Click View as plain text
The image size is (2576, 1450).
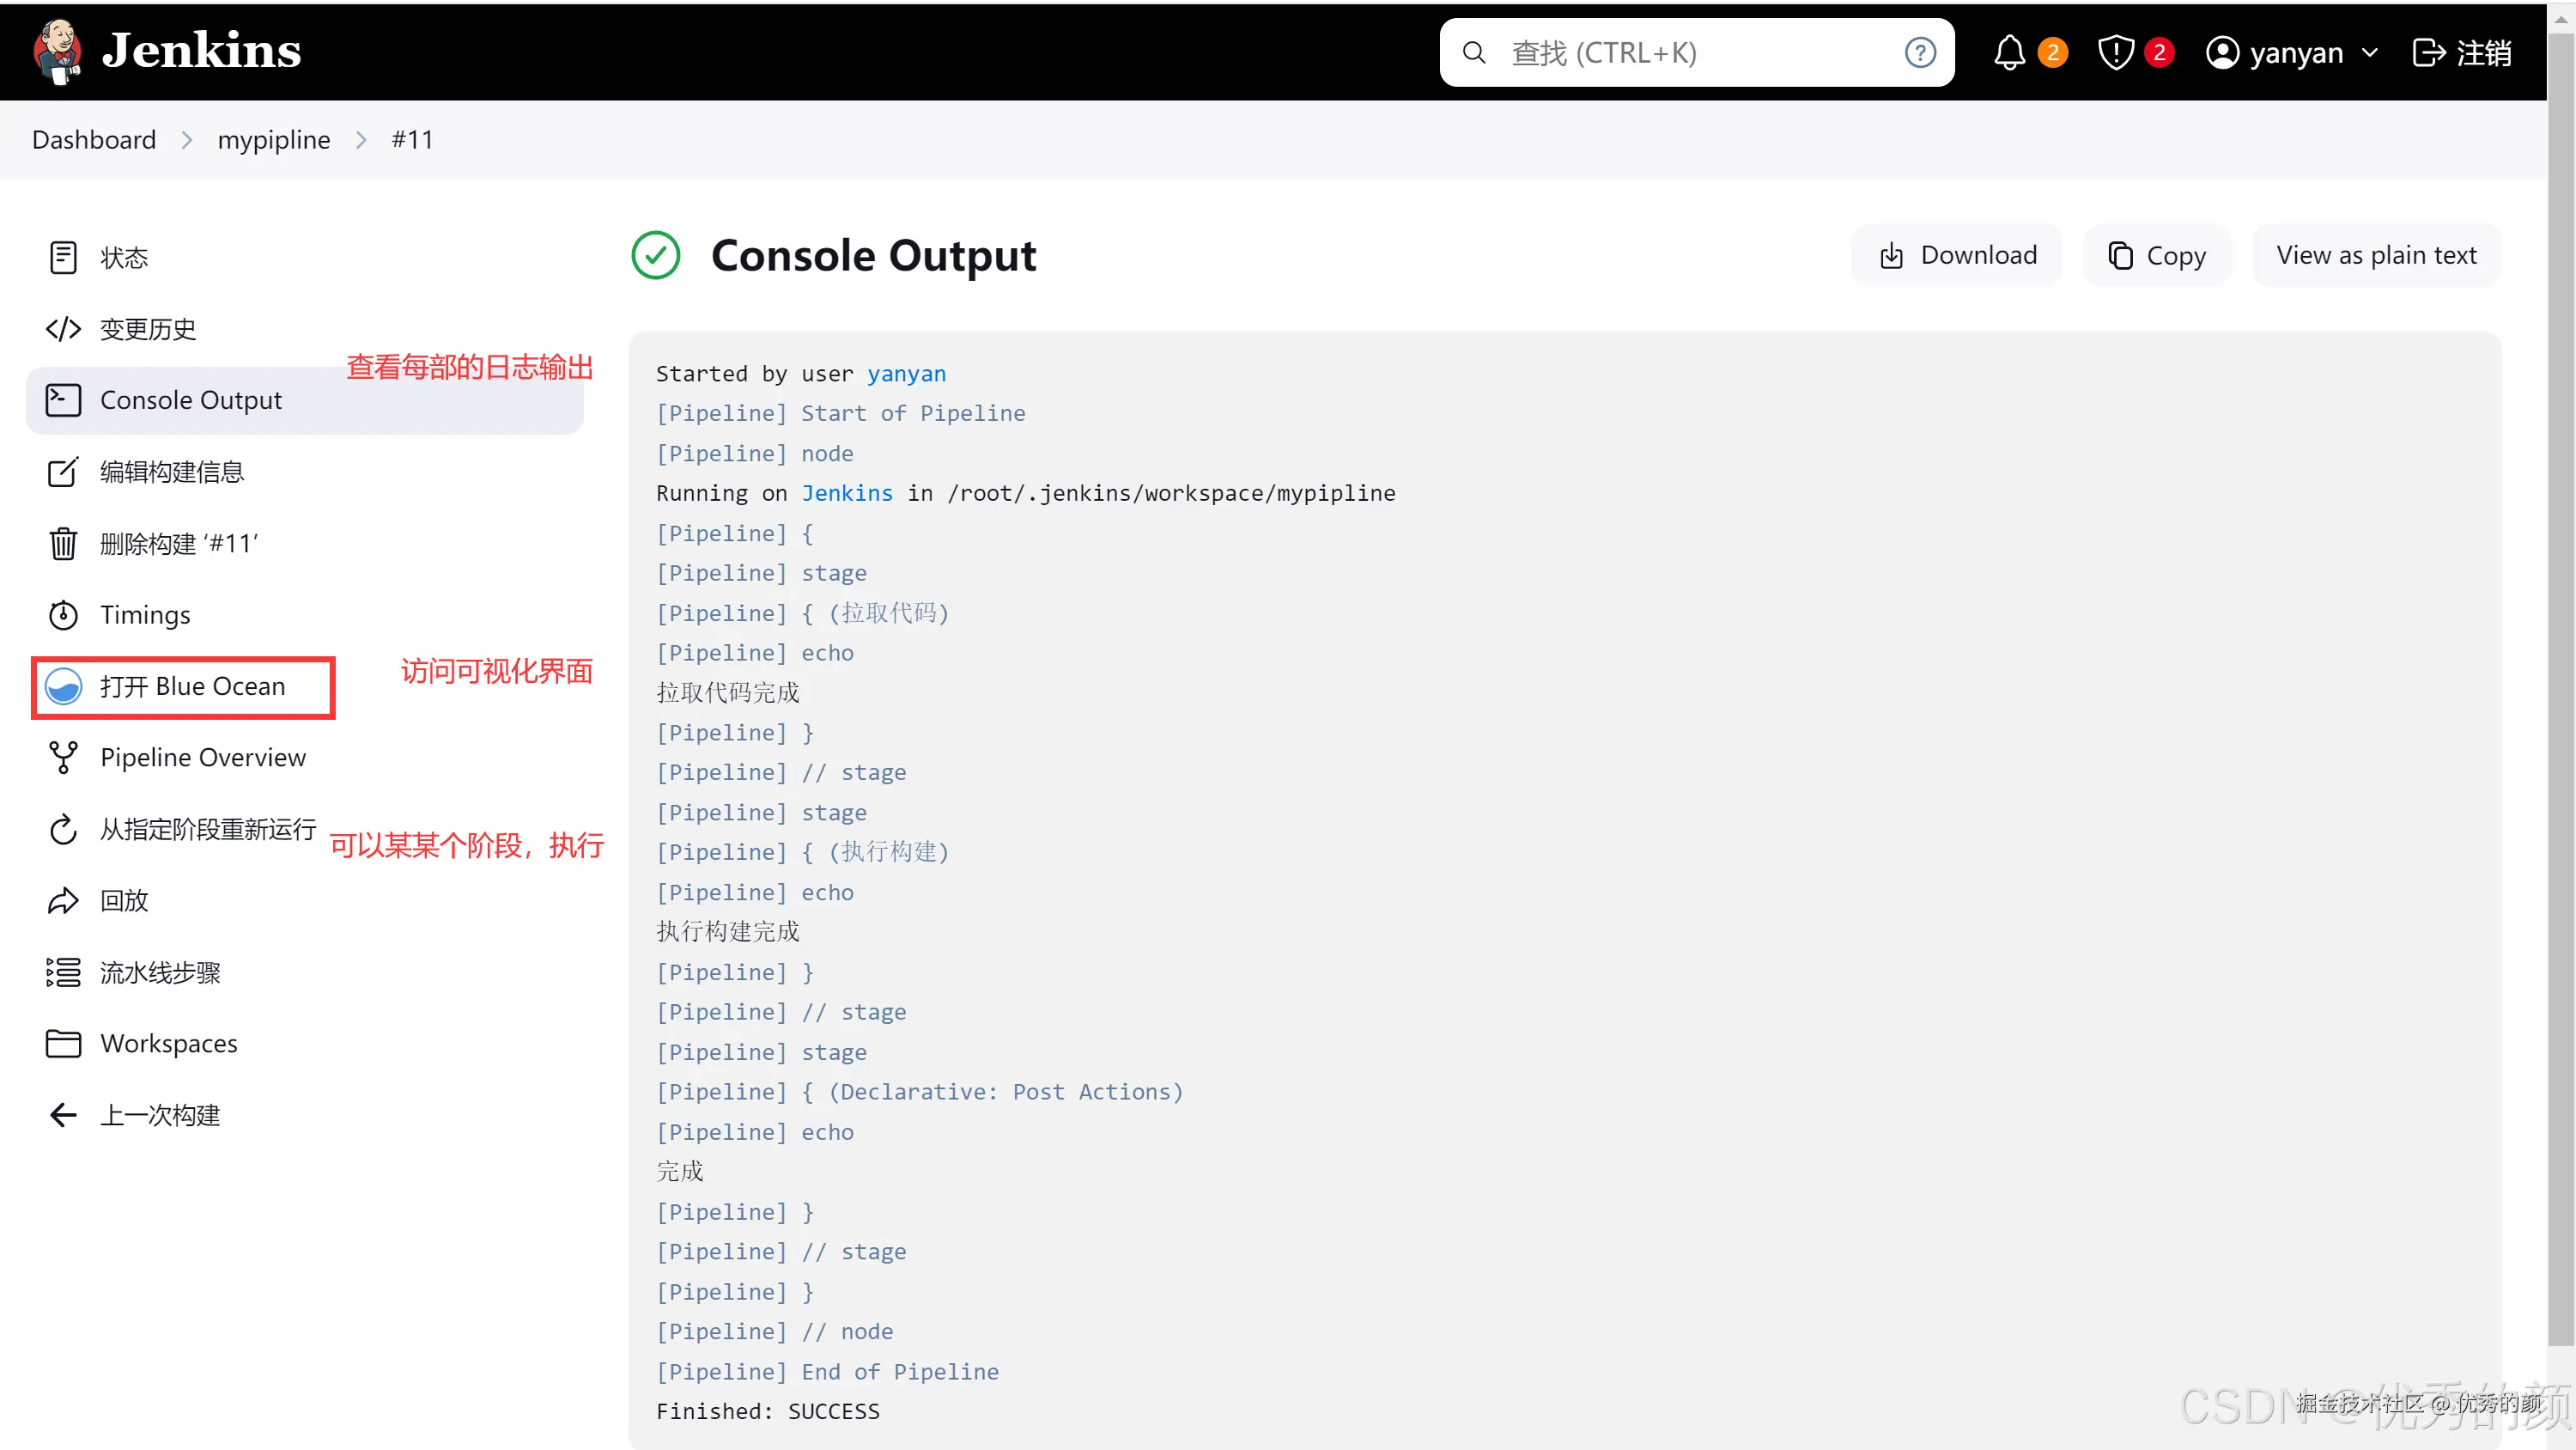2375,255
